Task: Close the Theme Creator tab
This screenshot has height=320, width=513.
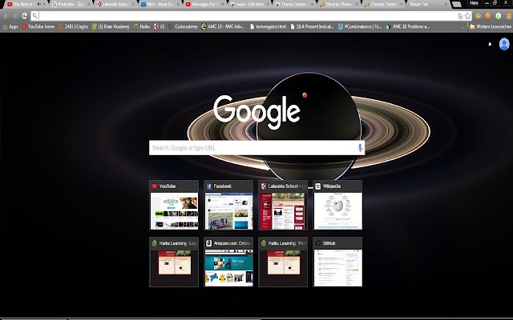Action: coord(312,4)
